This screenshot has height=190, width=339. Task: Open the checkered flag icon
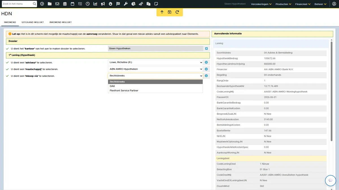[118, 4]
